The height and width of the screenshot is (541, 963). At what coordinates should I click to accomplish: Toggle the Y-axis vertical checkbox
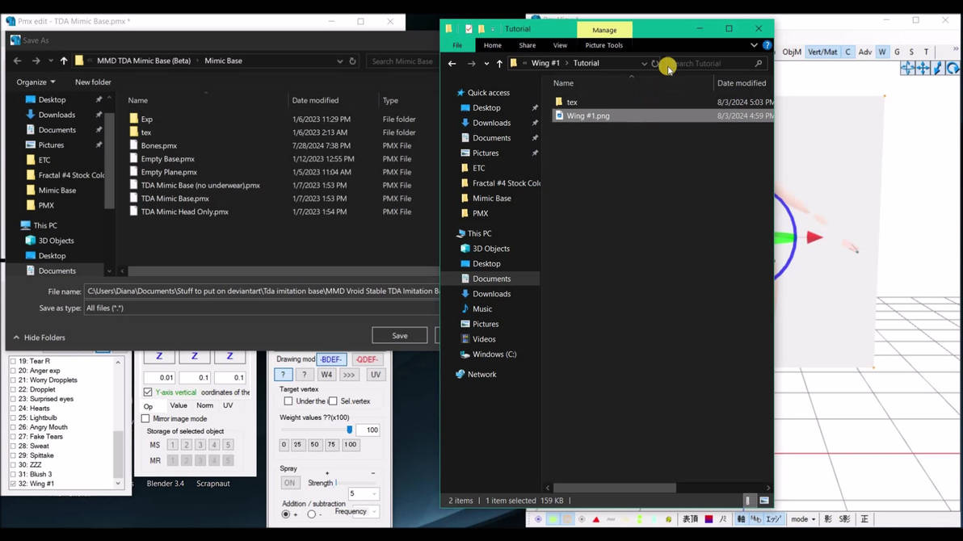pos(148,392)
